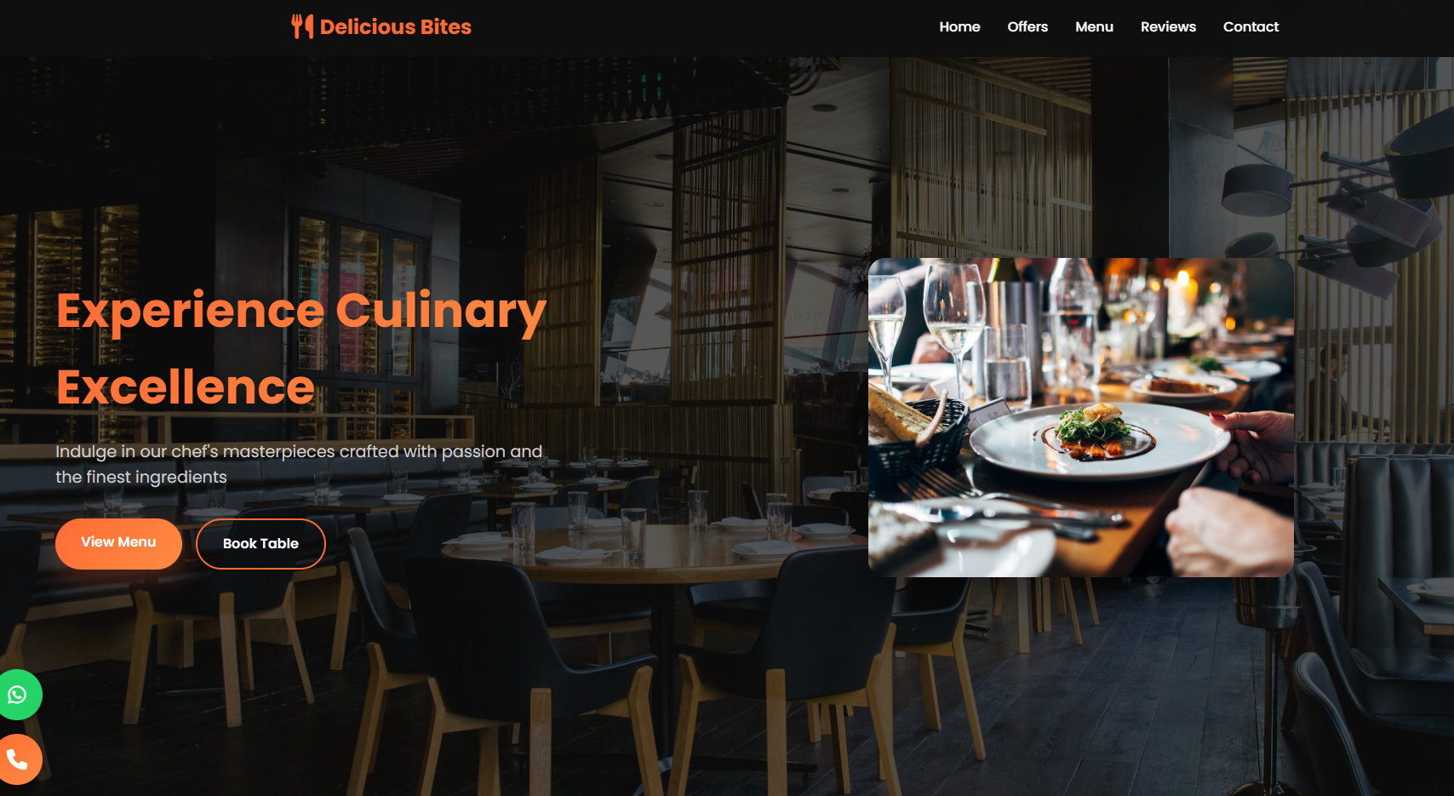Viewport: 1454px width, 796px height.
Task: Tap the orange phone call icon
Action: point(17,759)
